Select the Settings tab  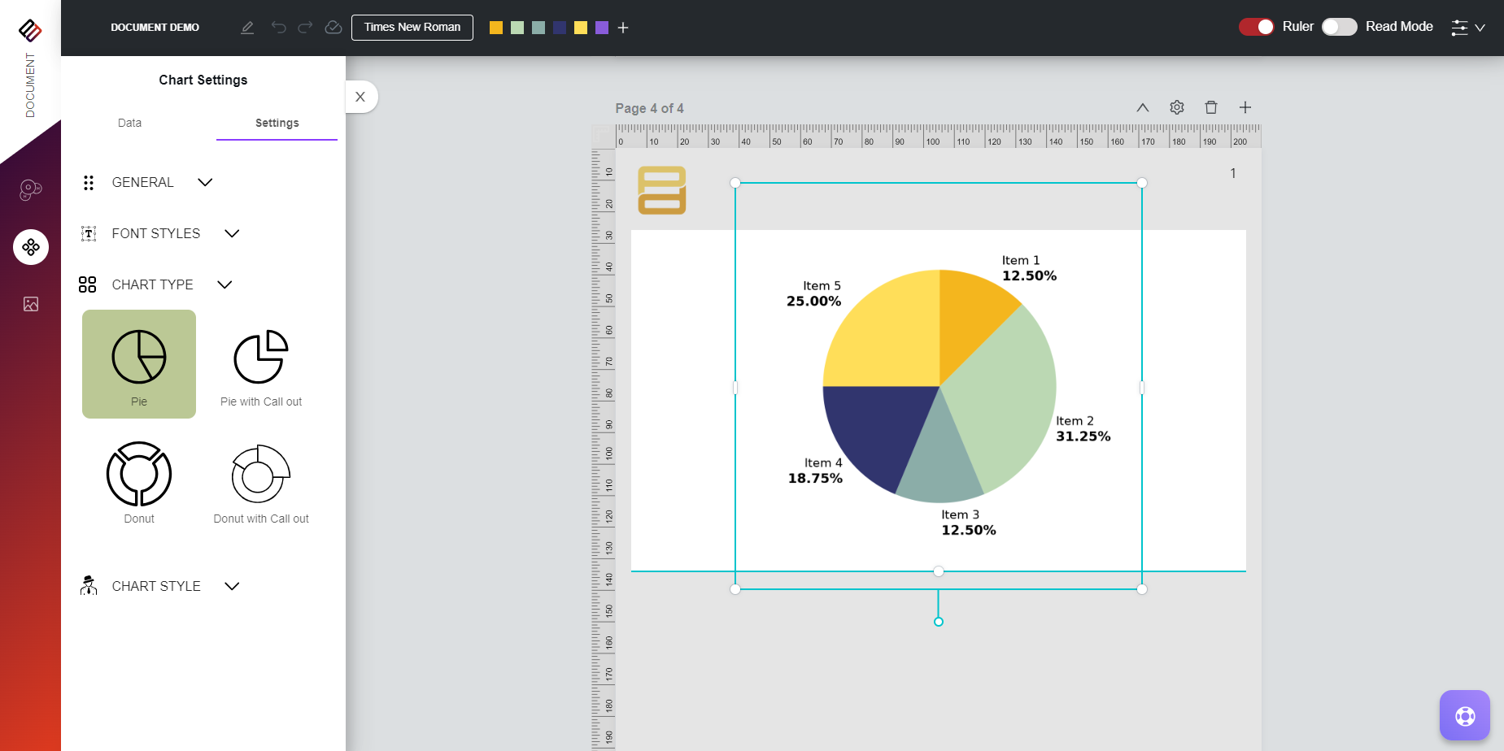click(x=277, y=123)
